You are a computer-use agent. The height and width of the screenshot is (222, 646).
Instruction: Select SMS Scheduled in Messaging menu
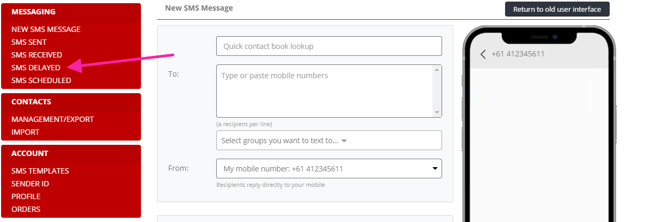click(x=41, y=80)
